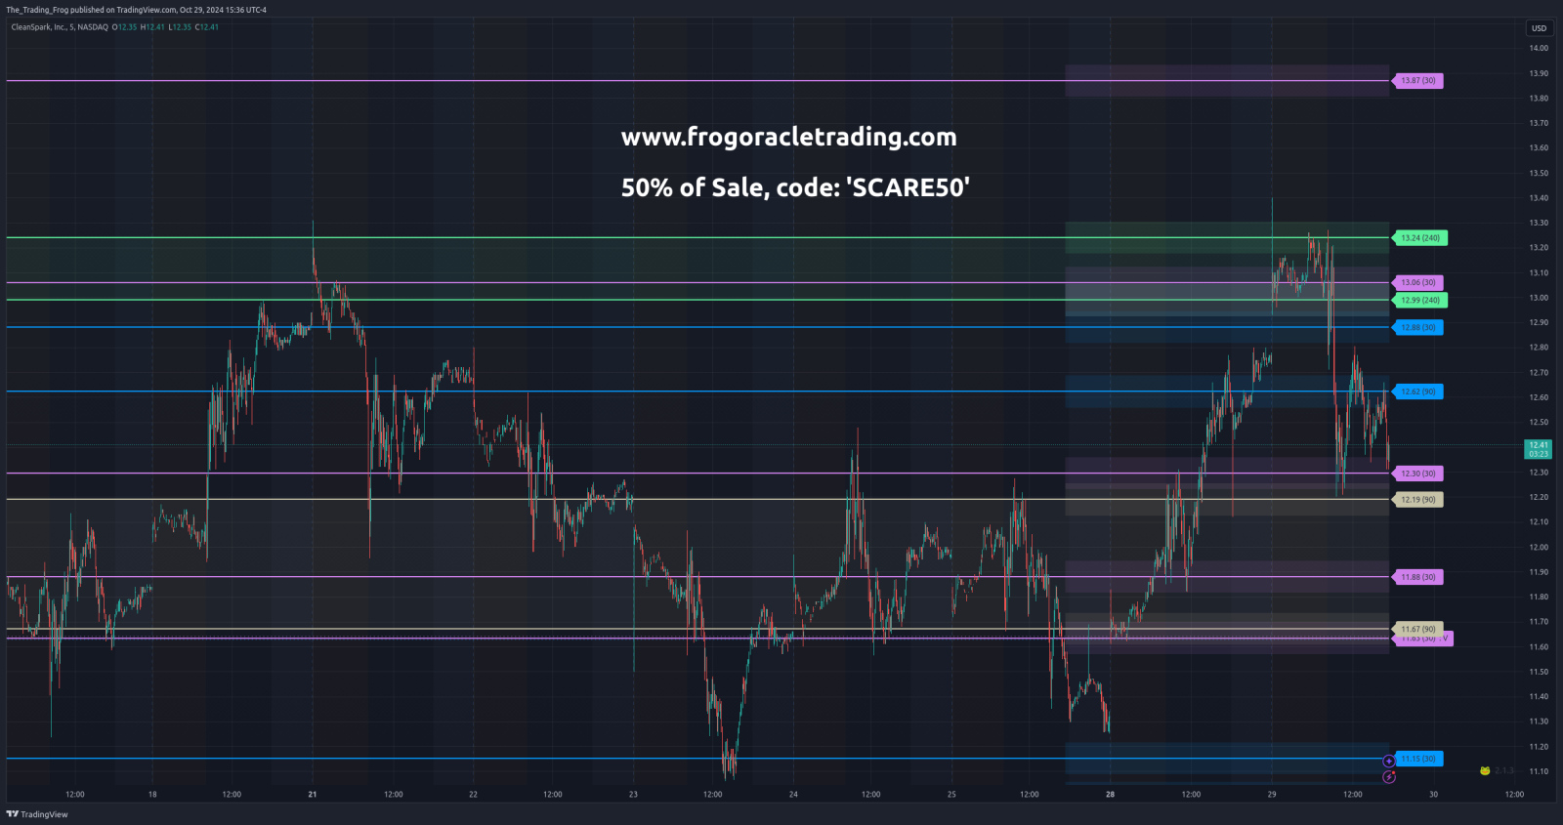Click date 24 on the time axis
Viewport: 1563px width, 825px height.
[793, 795]
